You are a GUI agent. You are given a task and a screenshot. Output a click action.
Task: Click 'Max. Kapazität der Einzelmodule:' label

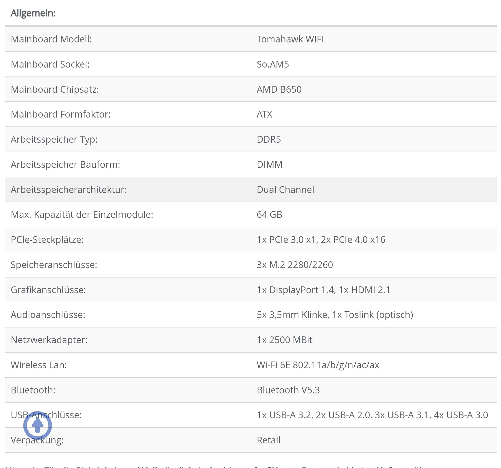pyautogui.click(x=82, y=215)
